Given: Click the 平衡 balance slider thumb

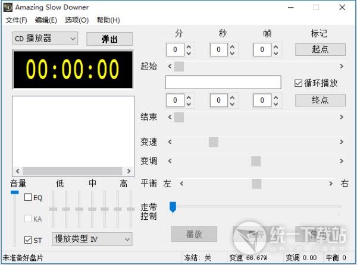Looking at the screenshot, I should (x=256, y=184).
